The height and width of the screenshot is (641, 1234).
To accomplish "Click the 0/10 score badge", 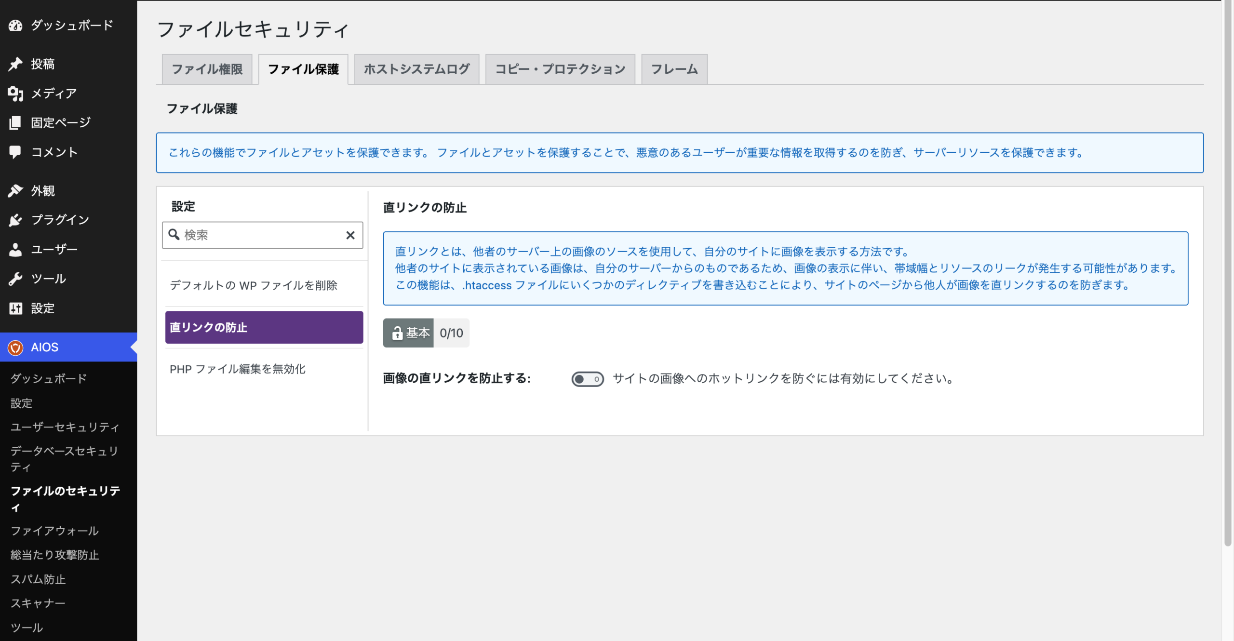I will (451, 333).
